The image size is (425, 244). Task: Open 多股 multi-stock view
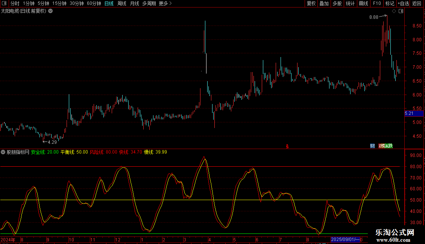tap(337, 3)
